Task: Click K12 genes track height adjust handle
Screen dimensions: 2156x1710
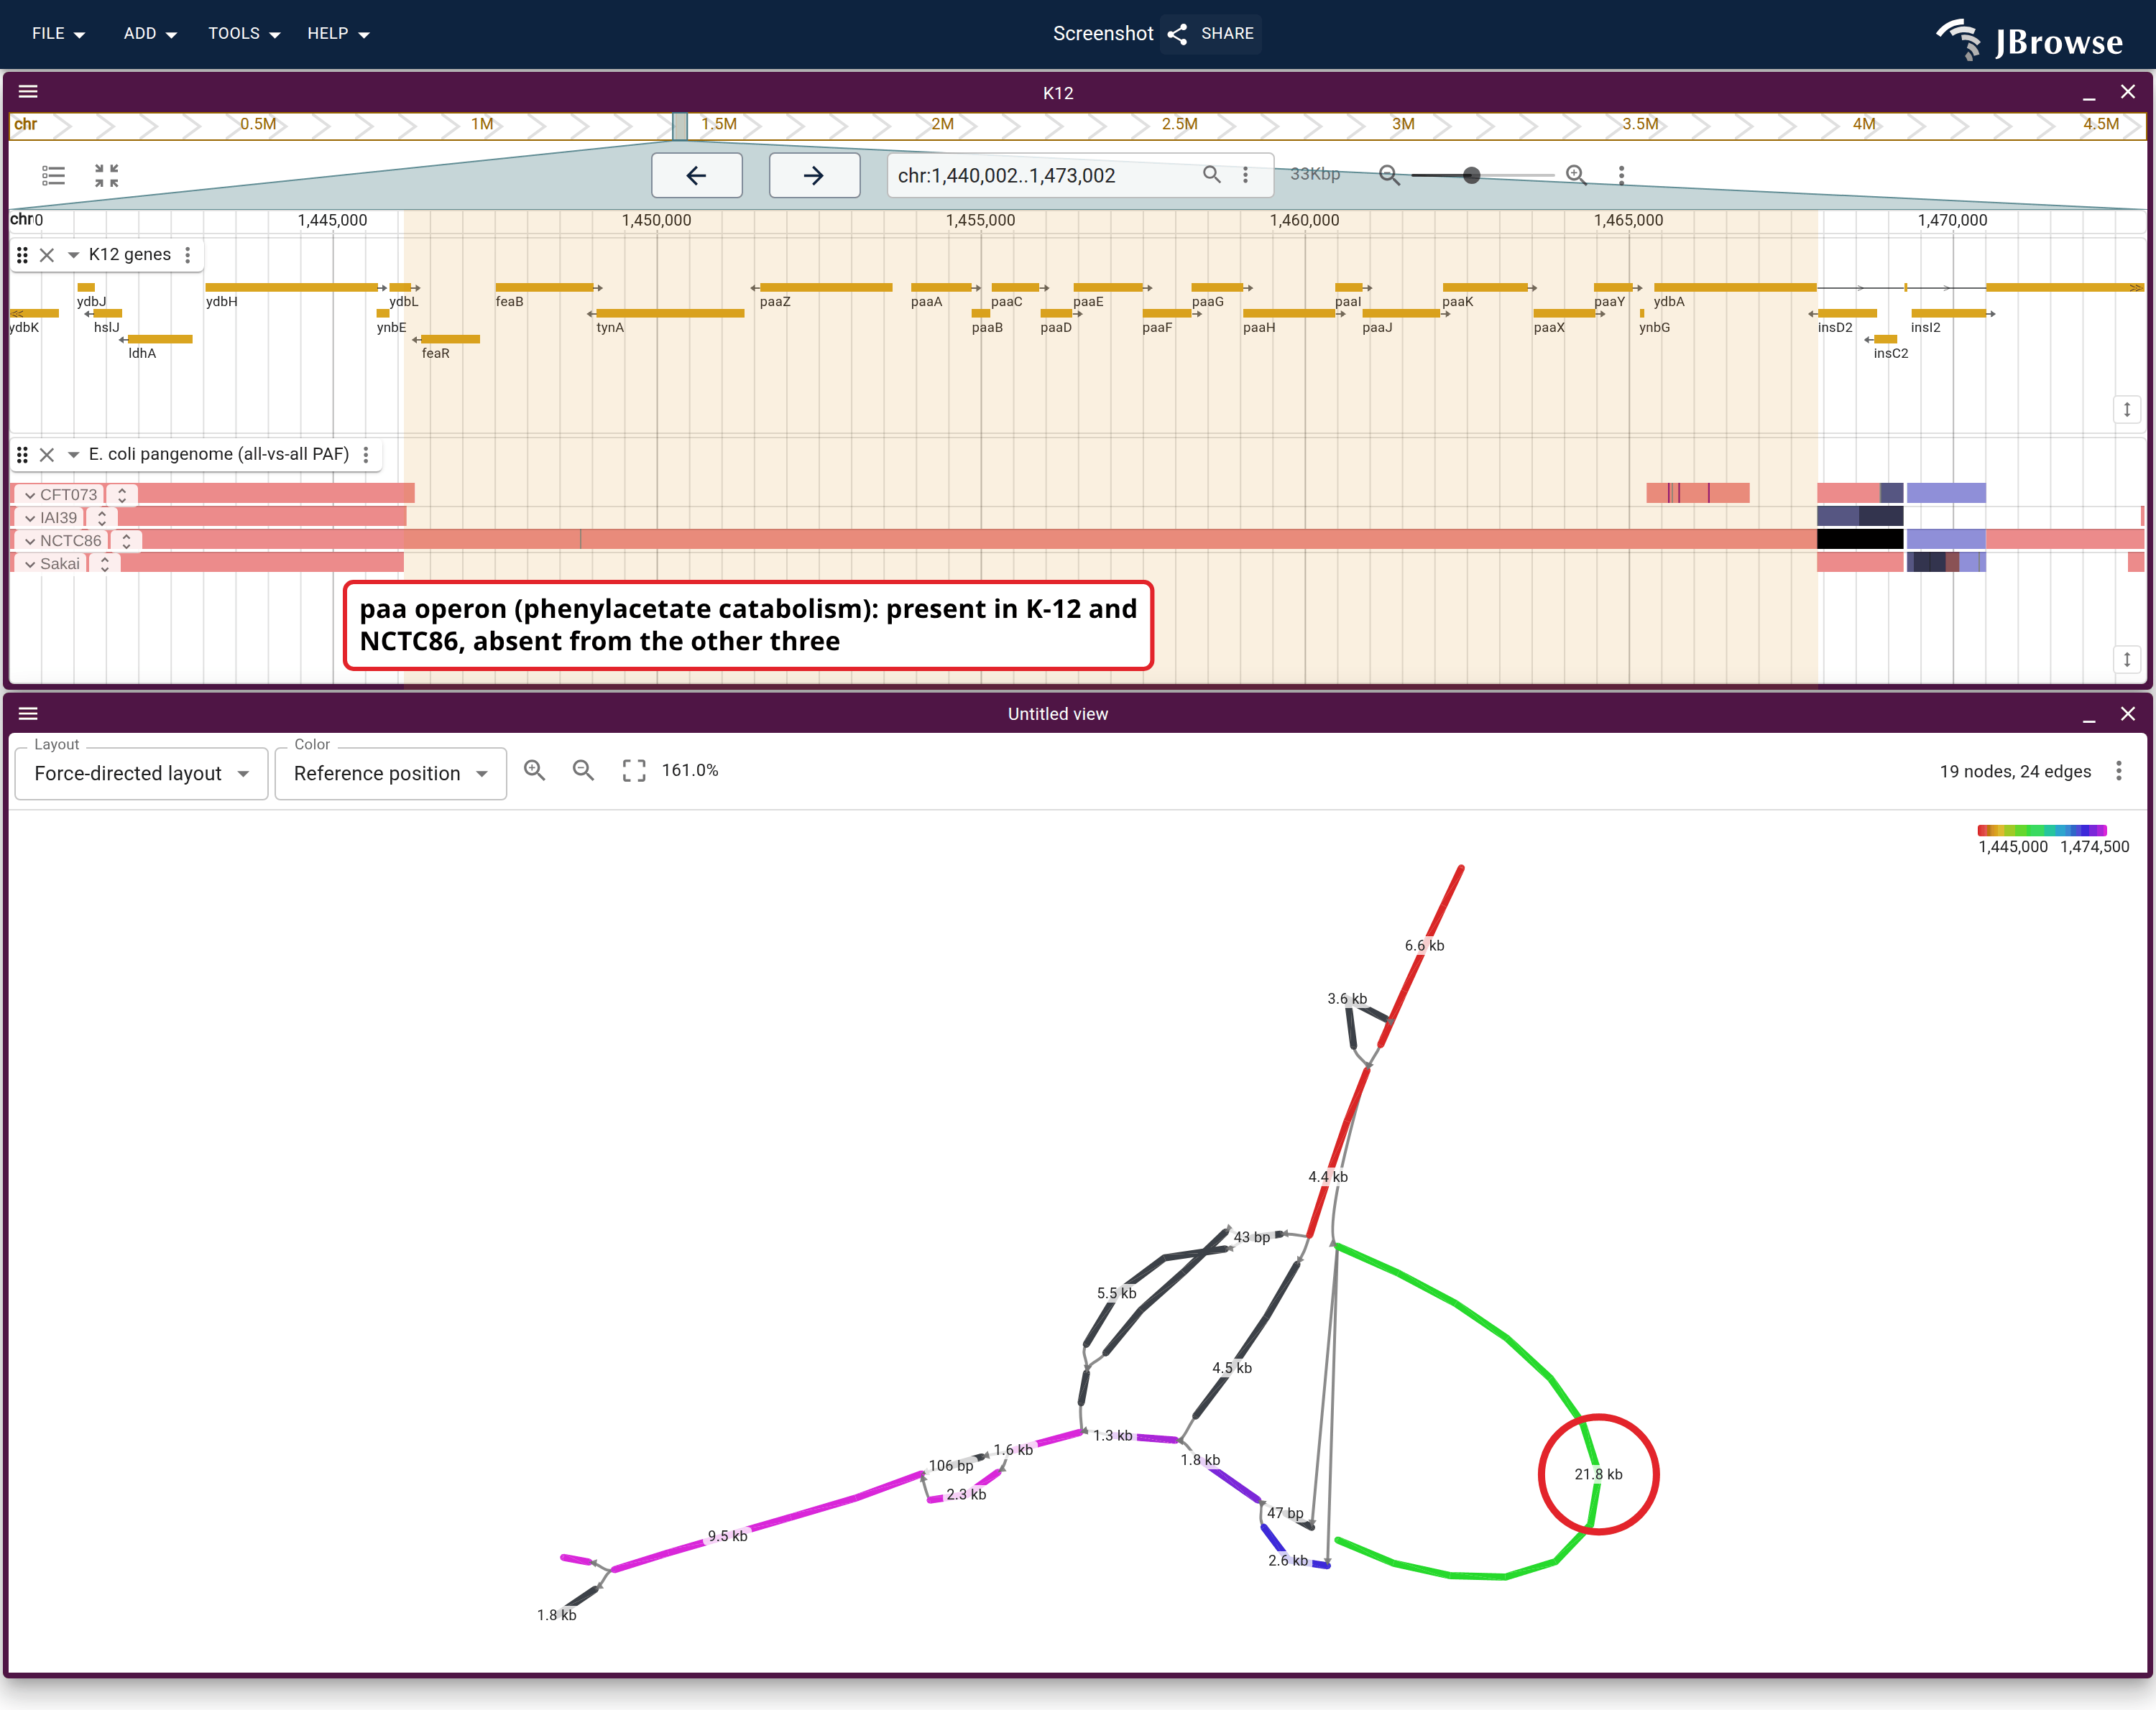Action: 2127,409
